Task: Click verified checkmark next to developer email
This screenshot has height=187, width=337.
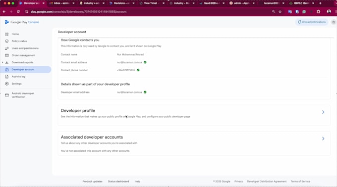Action: 145,92
